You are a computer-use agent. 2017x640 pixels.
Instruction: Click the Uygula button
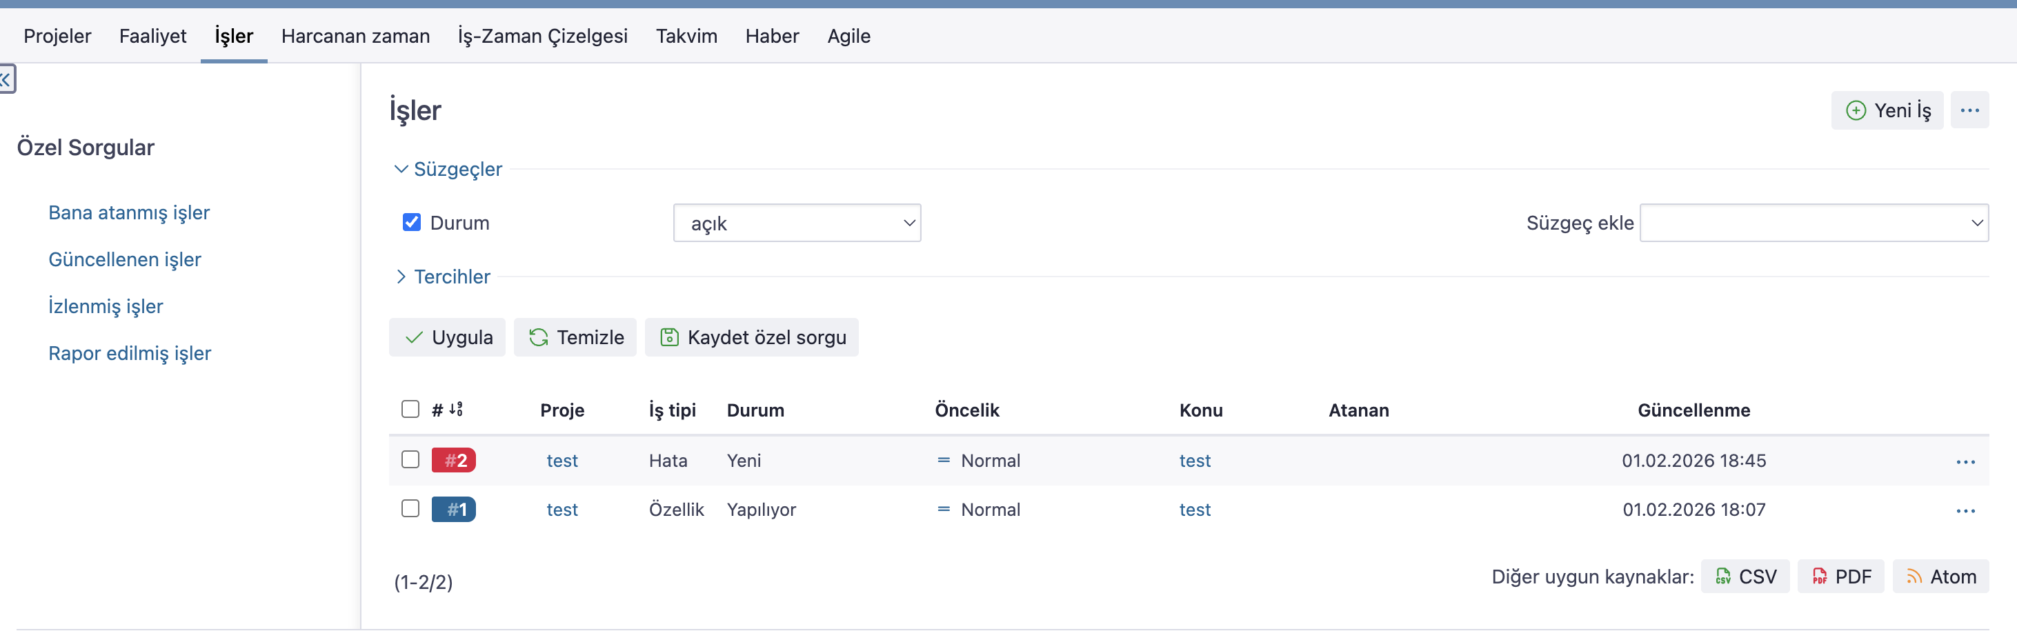(x=447, y=337)
